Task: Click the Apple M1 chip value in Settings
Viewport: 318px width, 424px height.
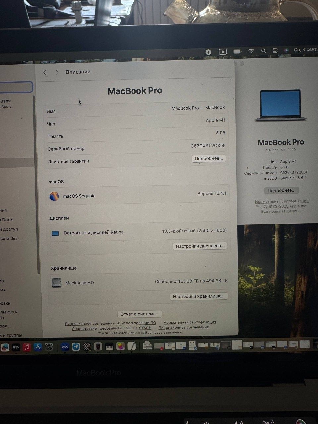Action: [x=215, y=120]
